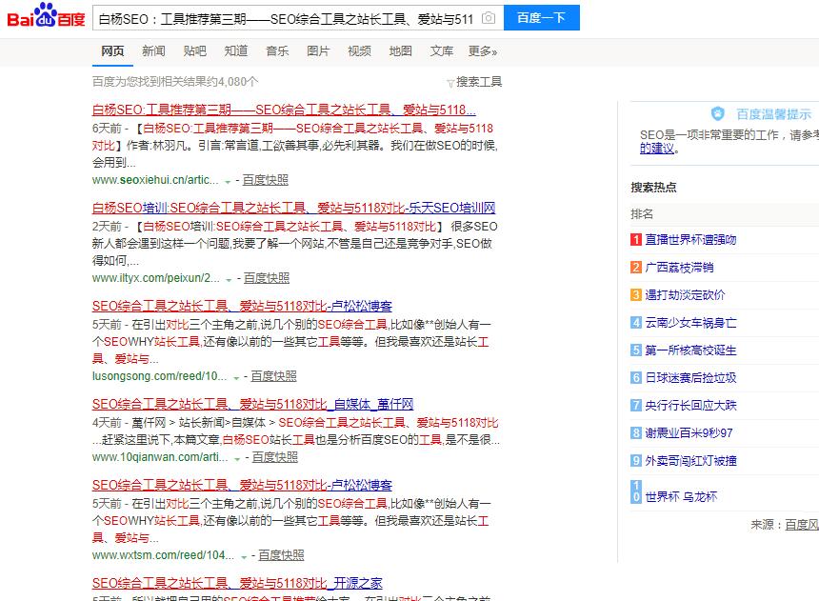Open the 地图 tab
Image resolution: width=819 pixels, height=601 pixels.
click(x=401, y=51)
